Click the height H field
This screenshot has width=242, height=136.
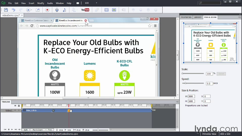pyautogui.click(x=191, y=101)
